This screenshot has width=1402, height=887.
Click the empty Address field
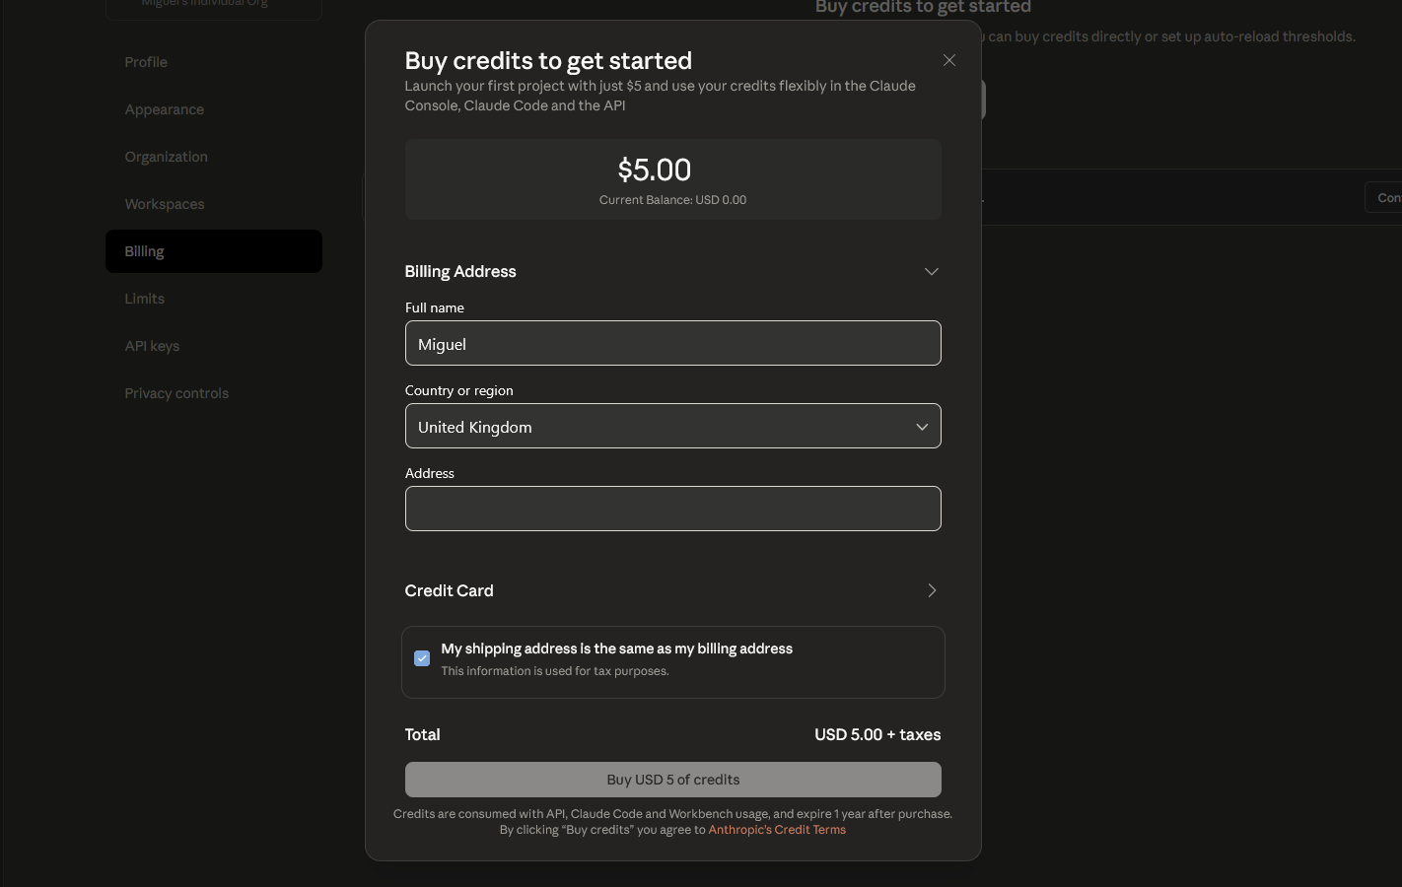(x=673, y=509)
